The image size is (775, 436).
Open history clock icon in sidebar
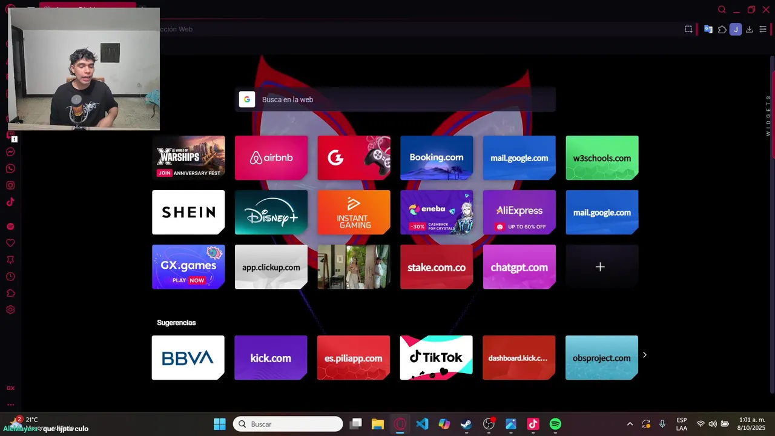(x=10, y=277)
